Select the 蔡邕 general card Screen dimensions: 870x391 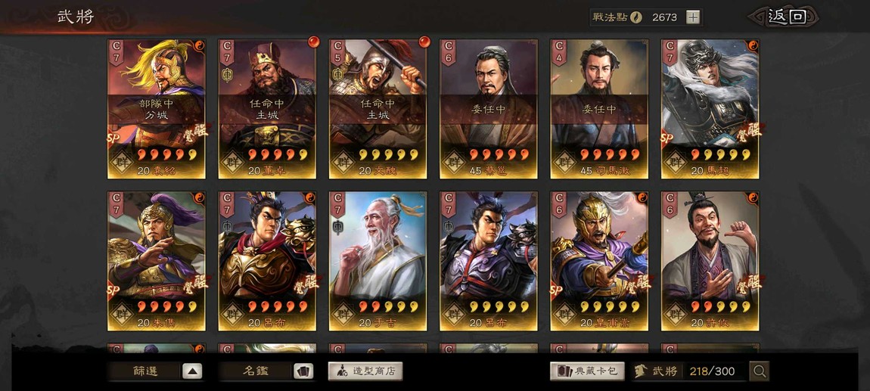tap(489, 109)
